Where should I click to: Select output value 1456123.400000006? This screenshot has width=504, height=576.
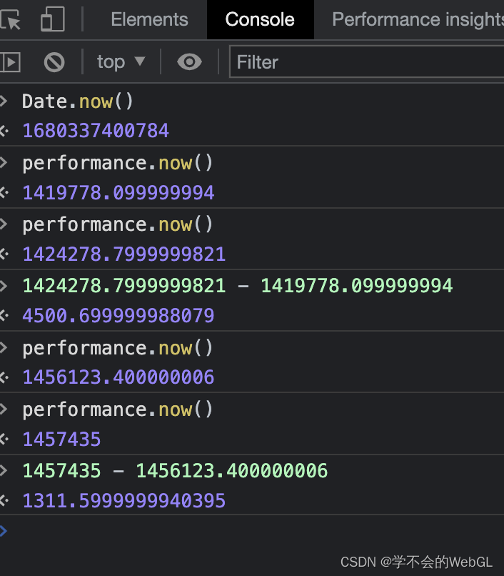click(119, 377)
